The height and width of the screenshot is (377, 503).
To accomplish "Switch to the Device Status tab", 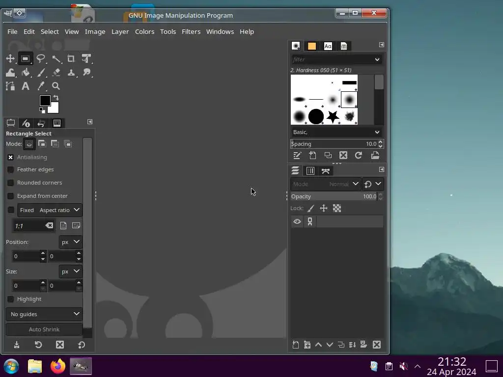I will coord(26,123).
